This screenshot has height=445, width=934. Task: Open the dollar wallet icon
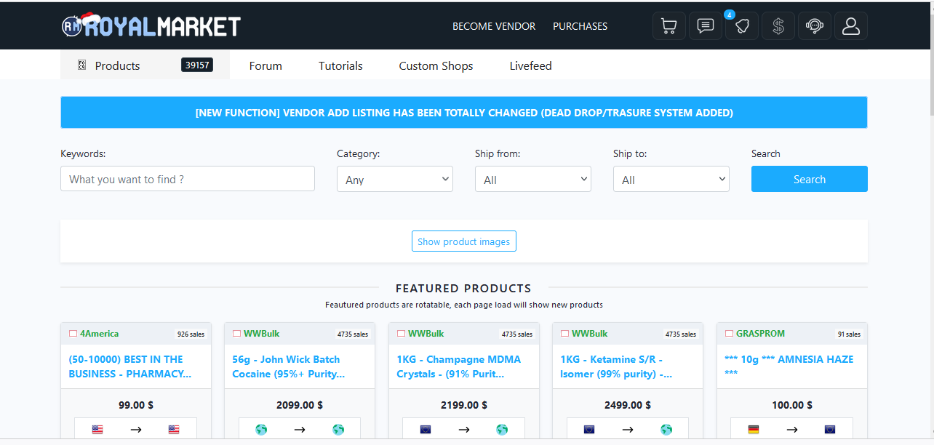[x=778, y=26]
